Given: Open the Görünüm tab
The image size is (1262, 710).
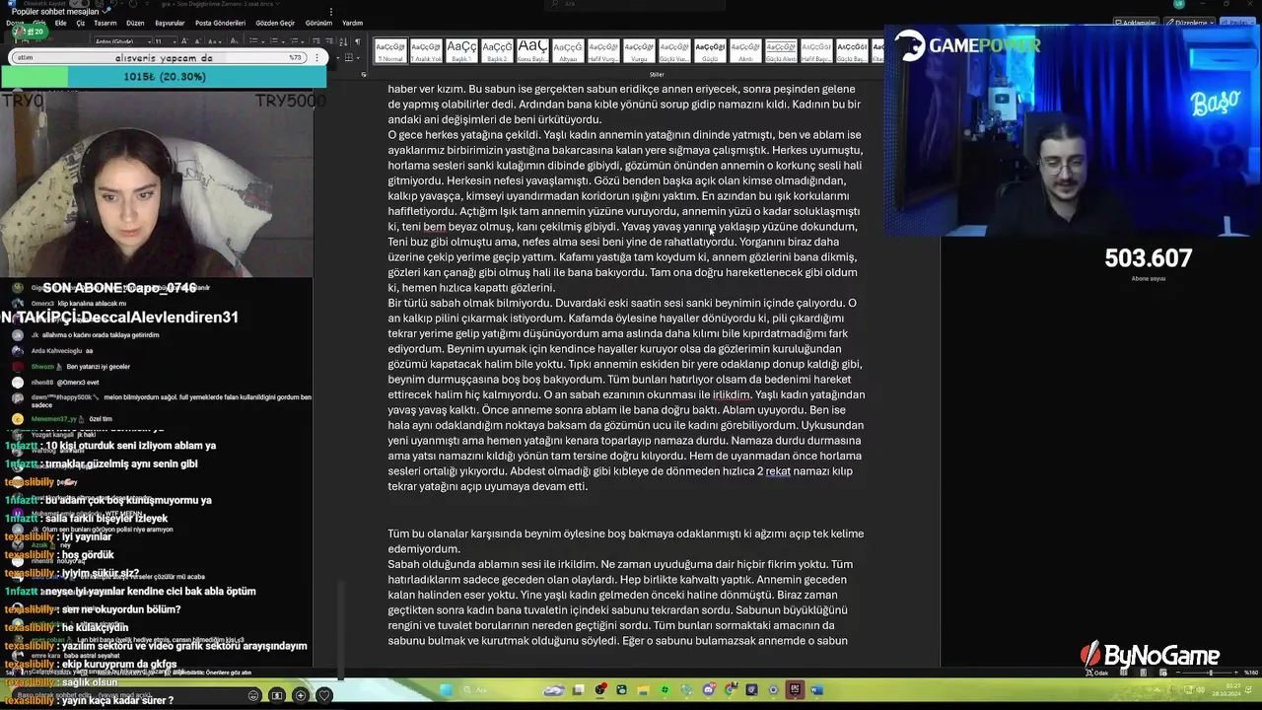Looking at the screenshot, I should pos(318,23).
